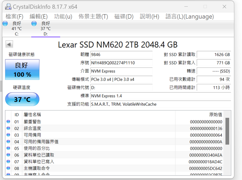Screen dimensions: 242x180
Task: Open the 編輯(E) menu
Action: 39,16
